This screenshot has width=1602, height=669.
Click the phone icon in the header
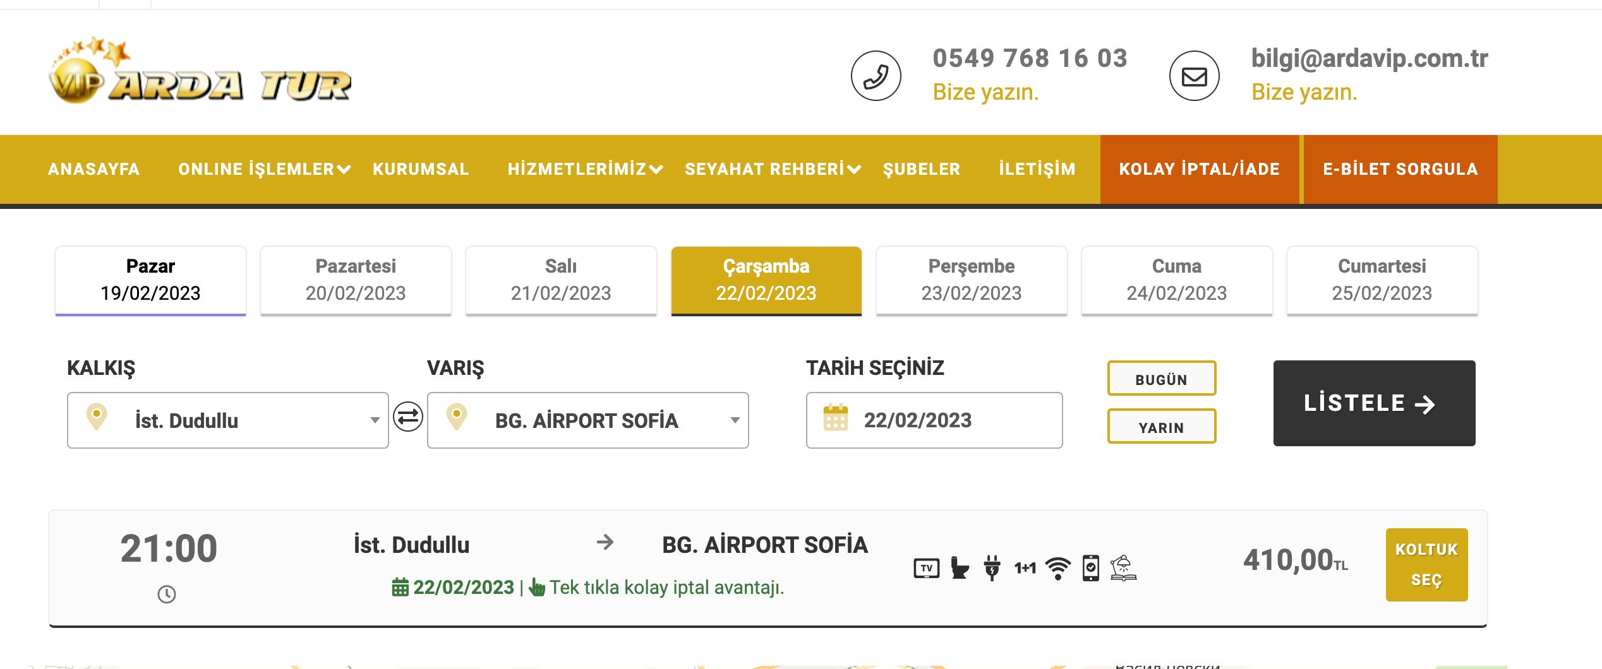point(876,76)
